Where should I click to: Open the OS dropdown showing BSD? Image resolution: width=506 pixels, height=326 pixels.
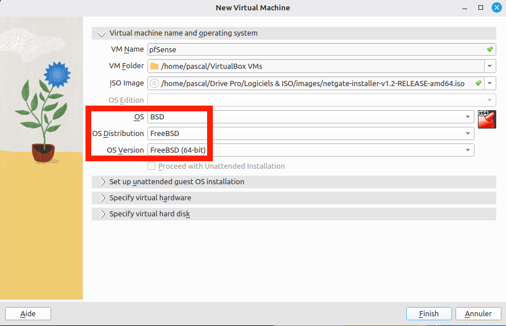click(311, 117)
